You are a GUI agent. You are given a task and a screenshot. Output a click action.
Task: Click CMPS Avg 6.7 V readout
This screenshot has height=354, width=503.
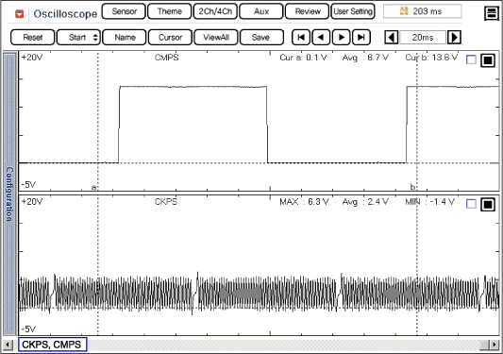point(365,58)
